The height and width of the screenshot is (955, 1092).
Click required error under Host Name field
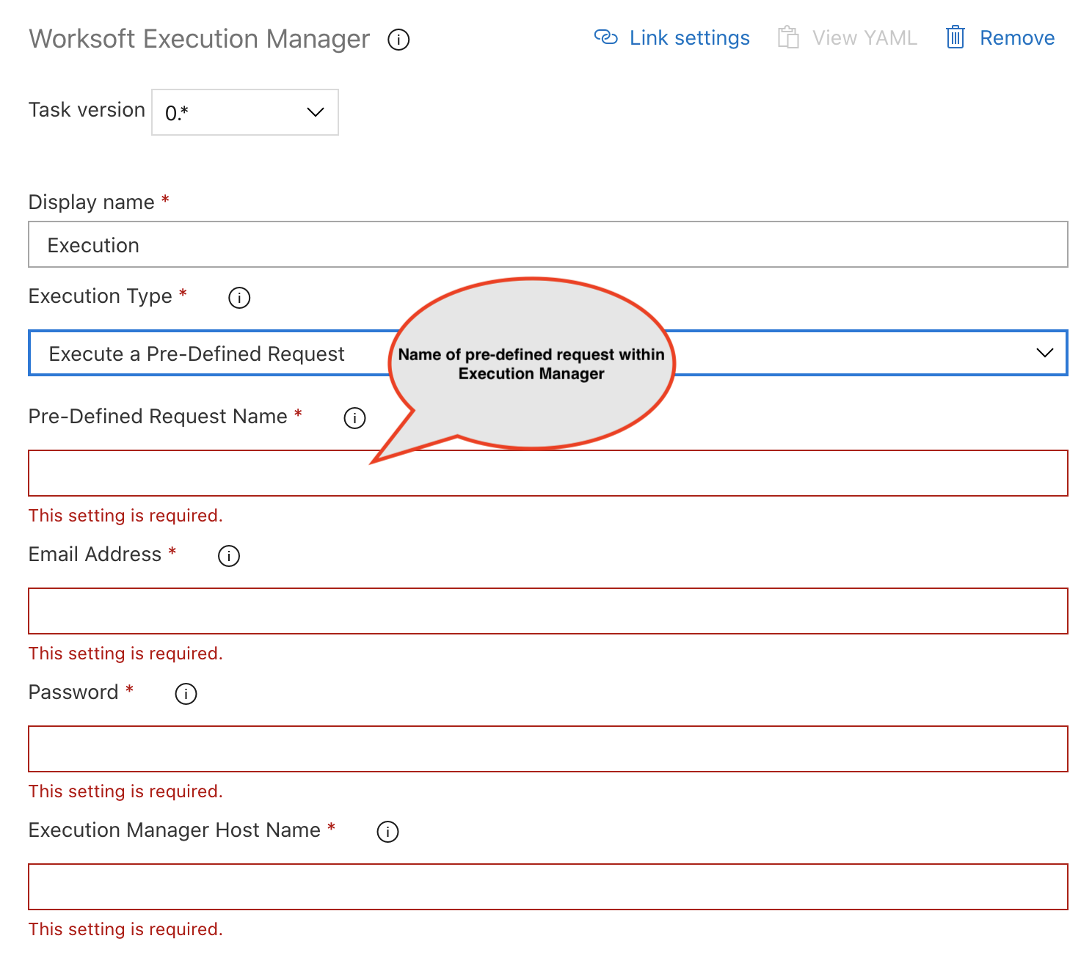pyautogui.click(x=125, y=929)
